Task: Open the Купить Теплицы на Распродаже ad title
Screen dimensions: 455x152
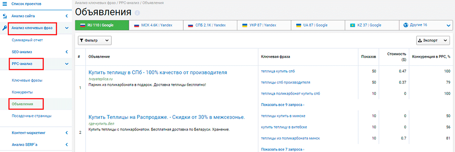Action: tap(167, 117)
